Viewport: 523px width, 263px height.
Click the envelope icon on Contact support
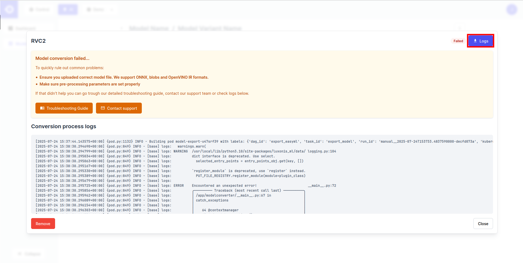pyautogui.click(x=103, y=108)
